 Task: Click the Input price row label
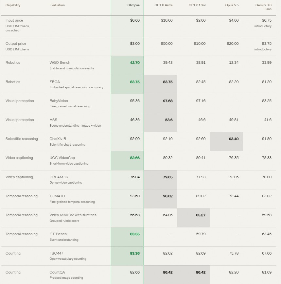click(14, 21)
